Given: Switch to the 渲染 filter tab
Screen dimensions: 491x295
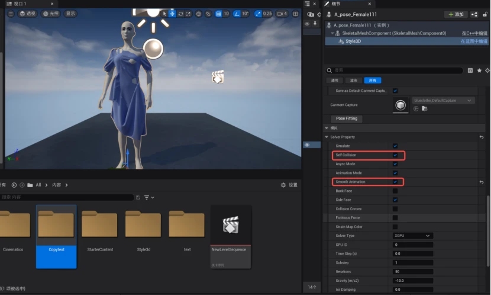Looking at the screenshot, I should pos(353,80).
